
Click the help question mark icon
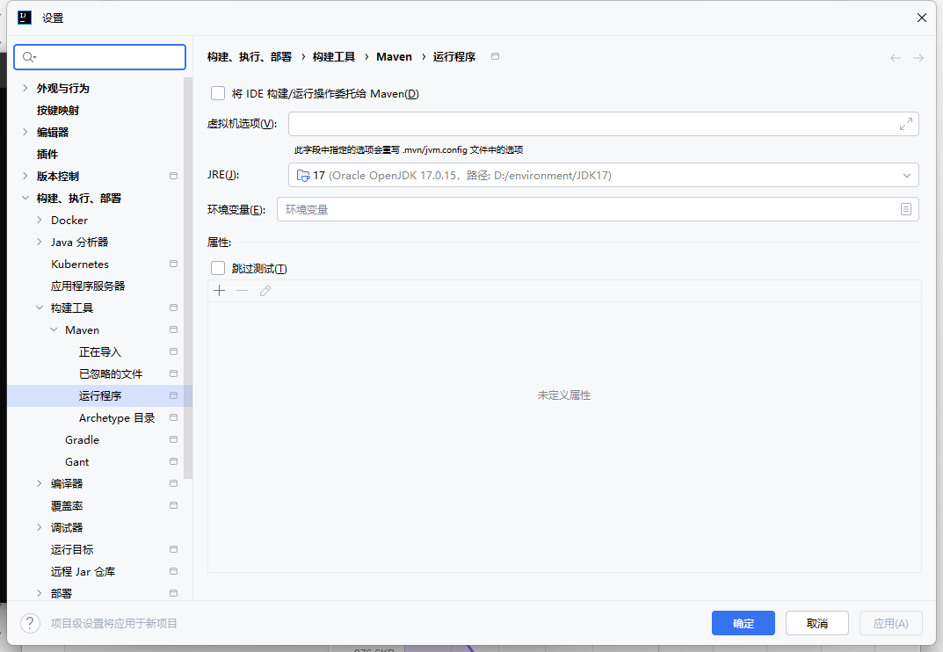pos(30,623)
